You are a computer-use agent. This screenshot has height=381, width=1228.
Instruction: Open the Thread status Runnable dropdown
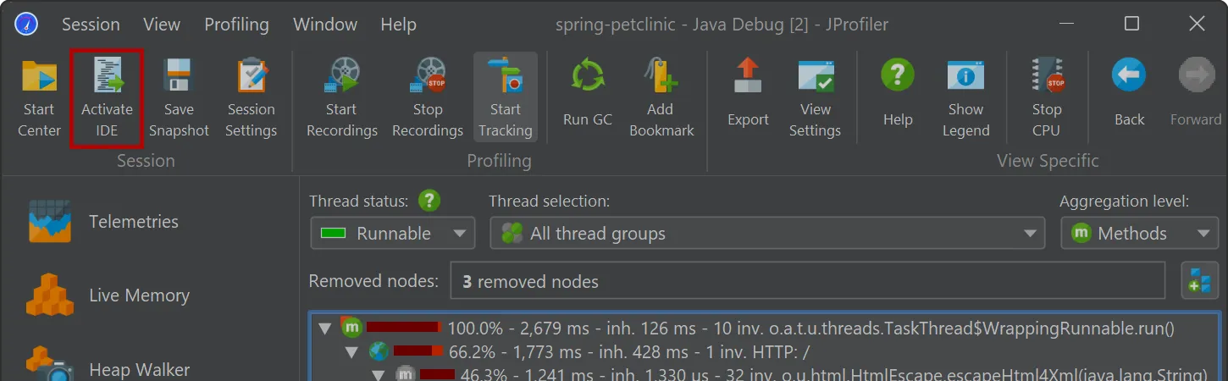click(393, 233)
